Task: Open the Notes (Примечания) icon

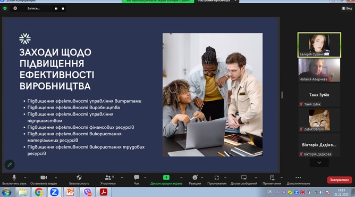Action: click(x=272, y=177)
